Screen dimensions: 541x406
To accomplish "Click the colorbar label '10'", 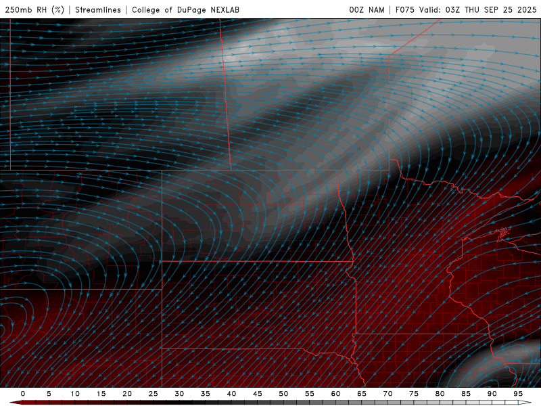I will [75, 394].
